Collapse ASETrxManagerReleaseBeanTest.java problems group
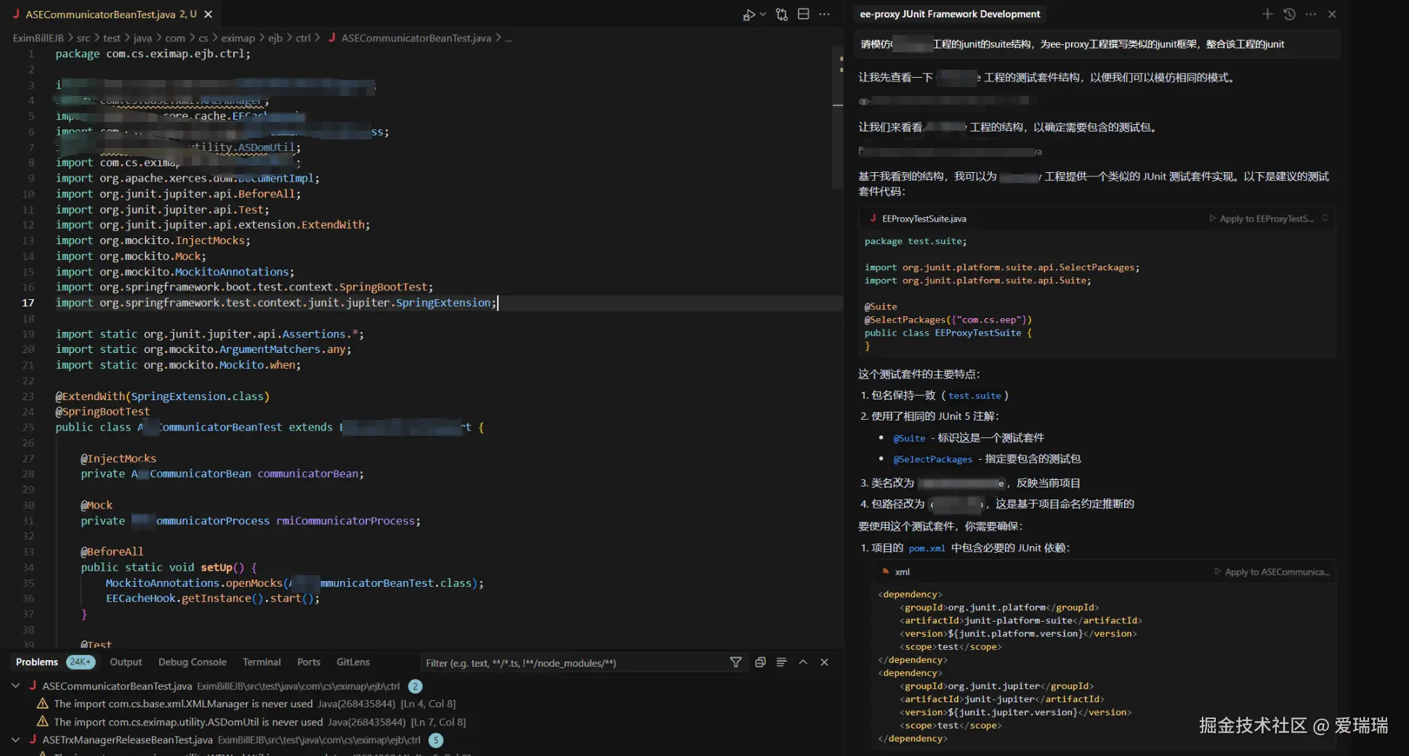 16,740
